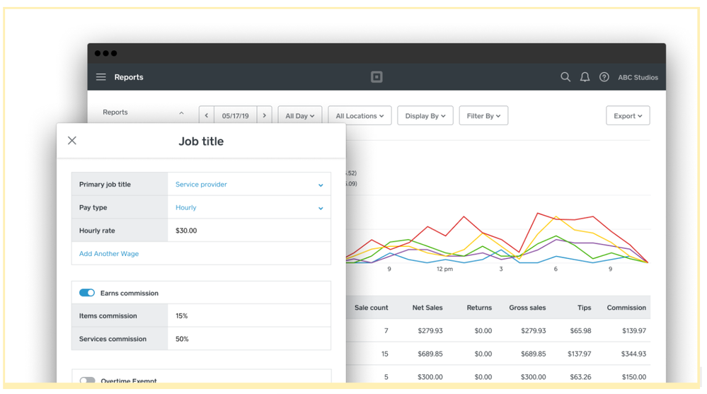Click the Square logo icon
Viewport: 707px width, 394px height.
[x=377, y=77]
